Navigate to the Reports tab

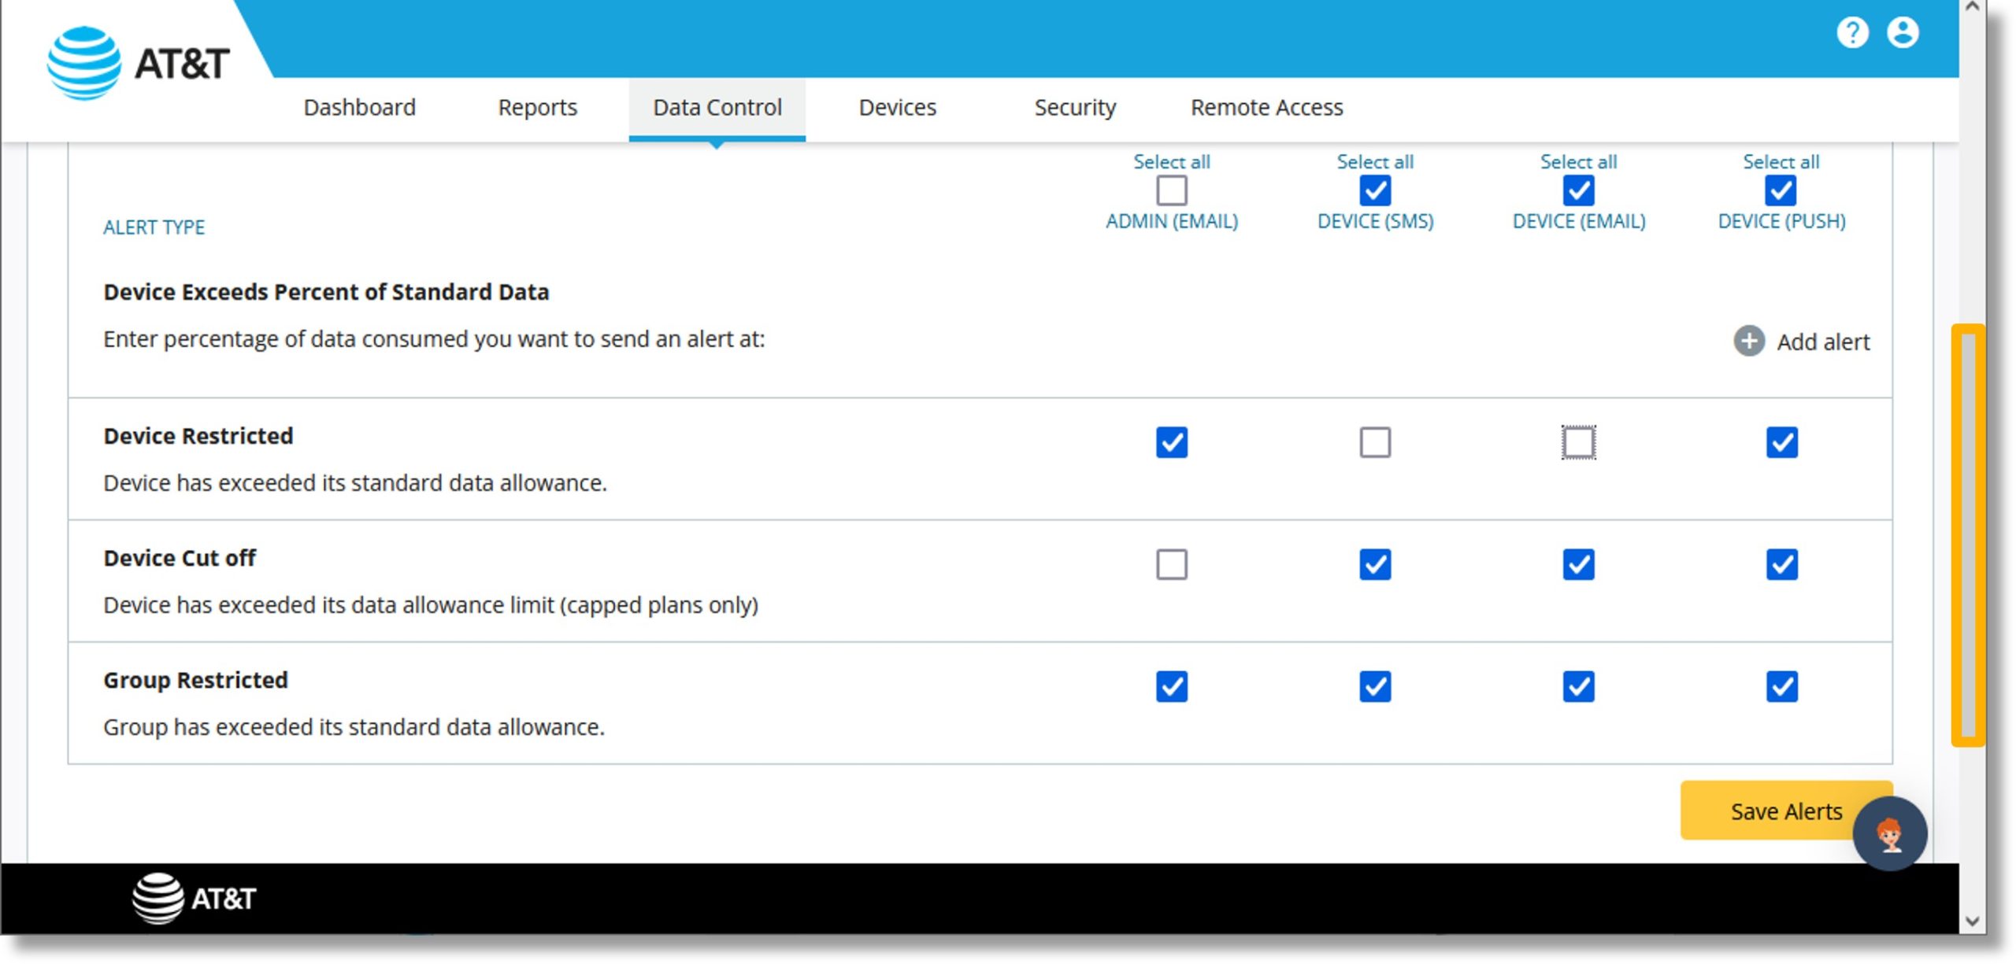click(x=539, y=108)
